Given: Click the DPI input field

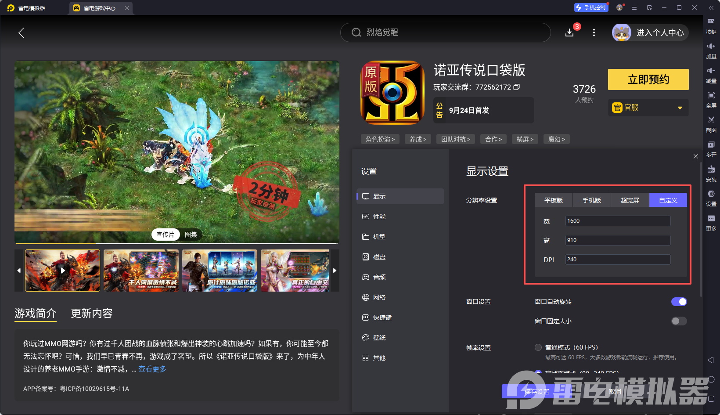Looking at the screenshot, I should pyautogui.click(x=618, y=260).
